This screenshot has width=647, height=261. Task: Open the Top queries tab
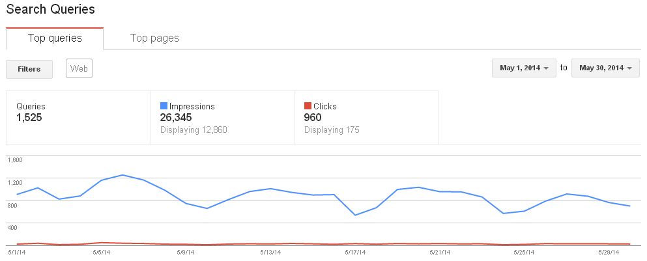[55, 38]
